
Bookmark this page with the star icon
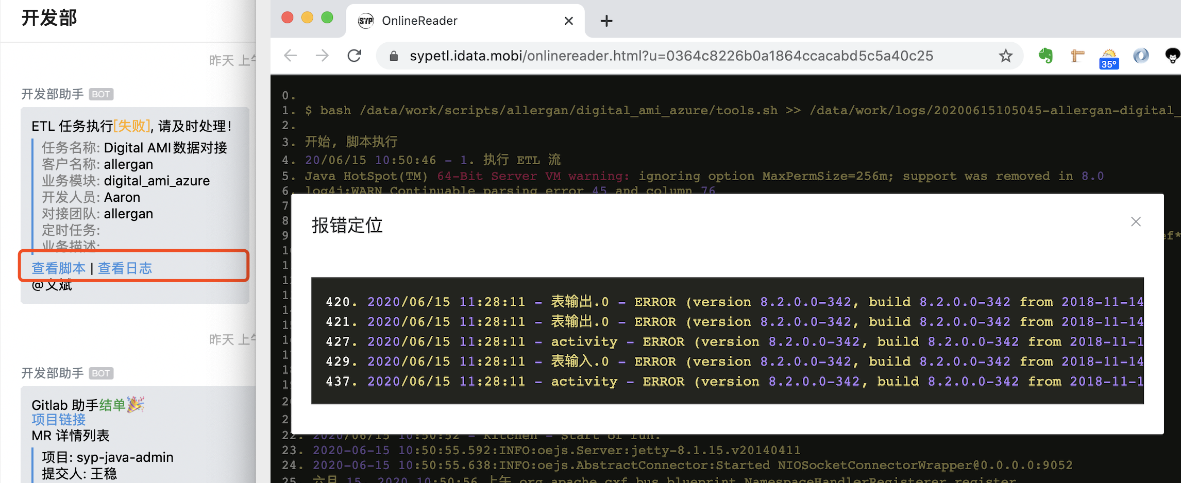click(1005, 56)
